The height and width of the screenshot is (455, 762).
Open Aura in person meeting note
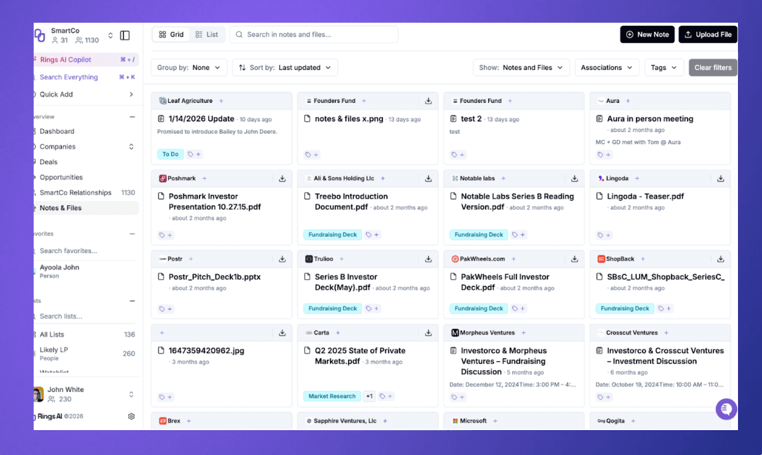650,119
